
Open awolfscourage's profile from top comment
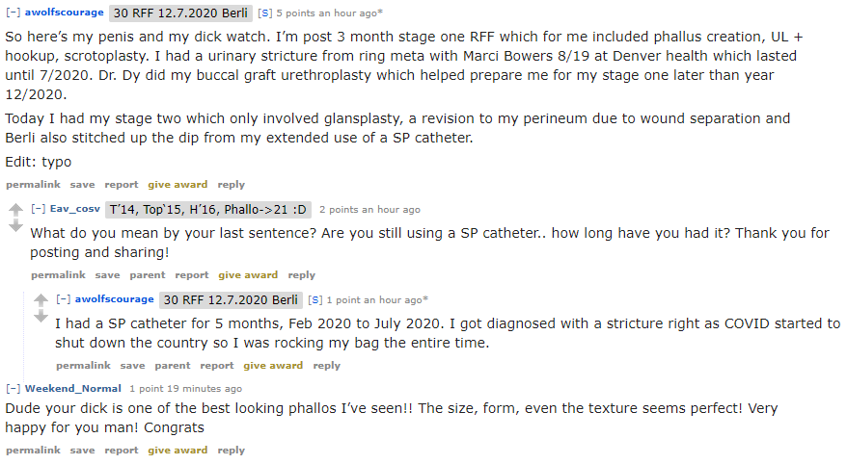[x=65, y=13]
